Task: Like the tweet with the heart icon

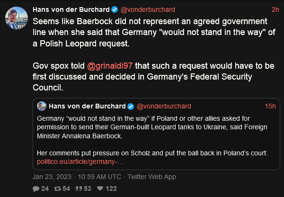Action: (99, 188)
